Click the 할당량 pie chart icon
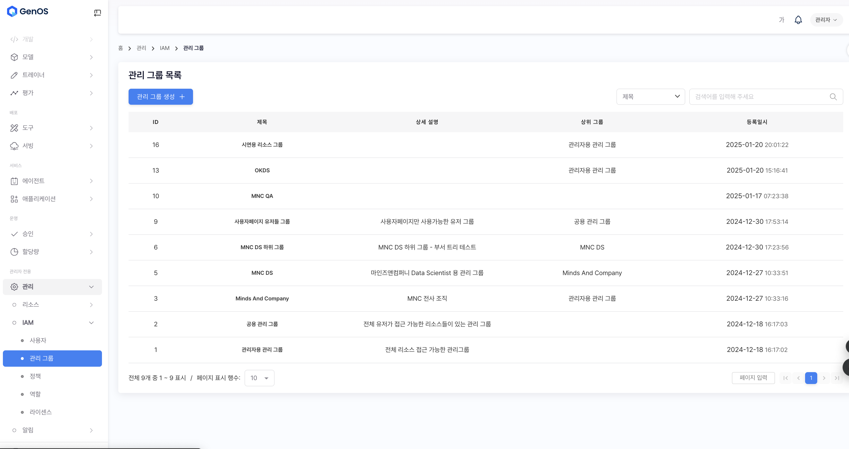The image size is (849, 449). click(x=14, y=252)
